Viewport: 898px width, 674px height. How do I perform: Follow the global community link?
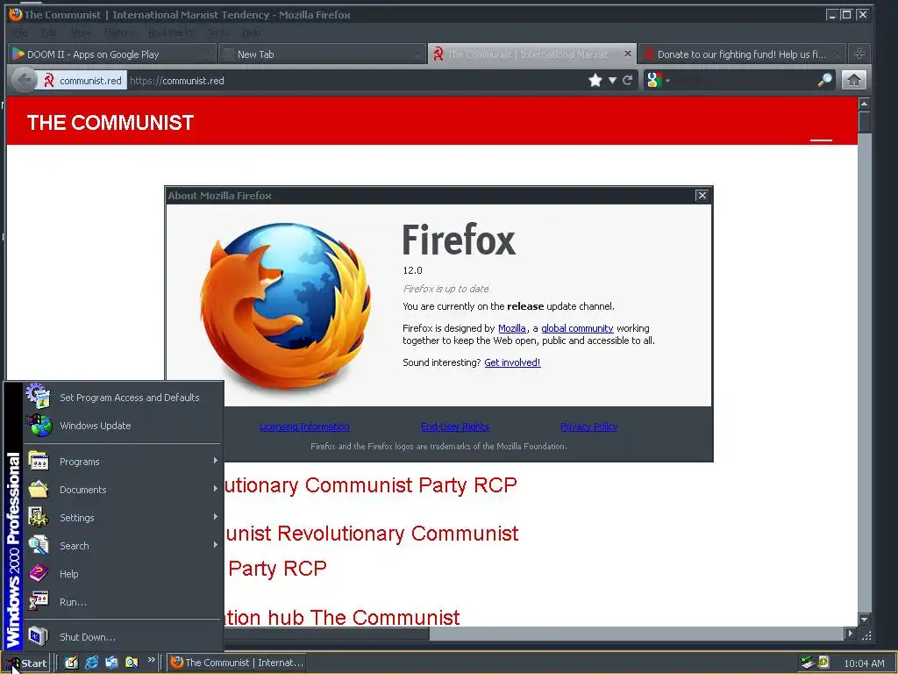(577, 328)
